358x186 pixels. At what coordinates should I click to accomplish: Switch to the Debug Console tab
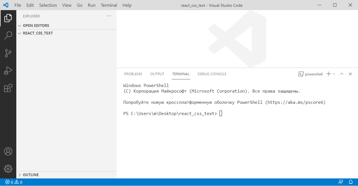212,74
